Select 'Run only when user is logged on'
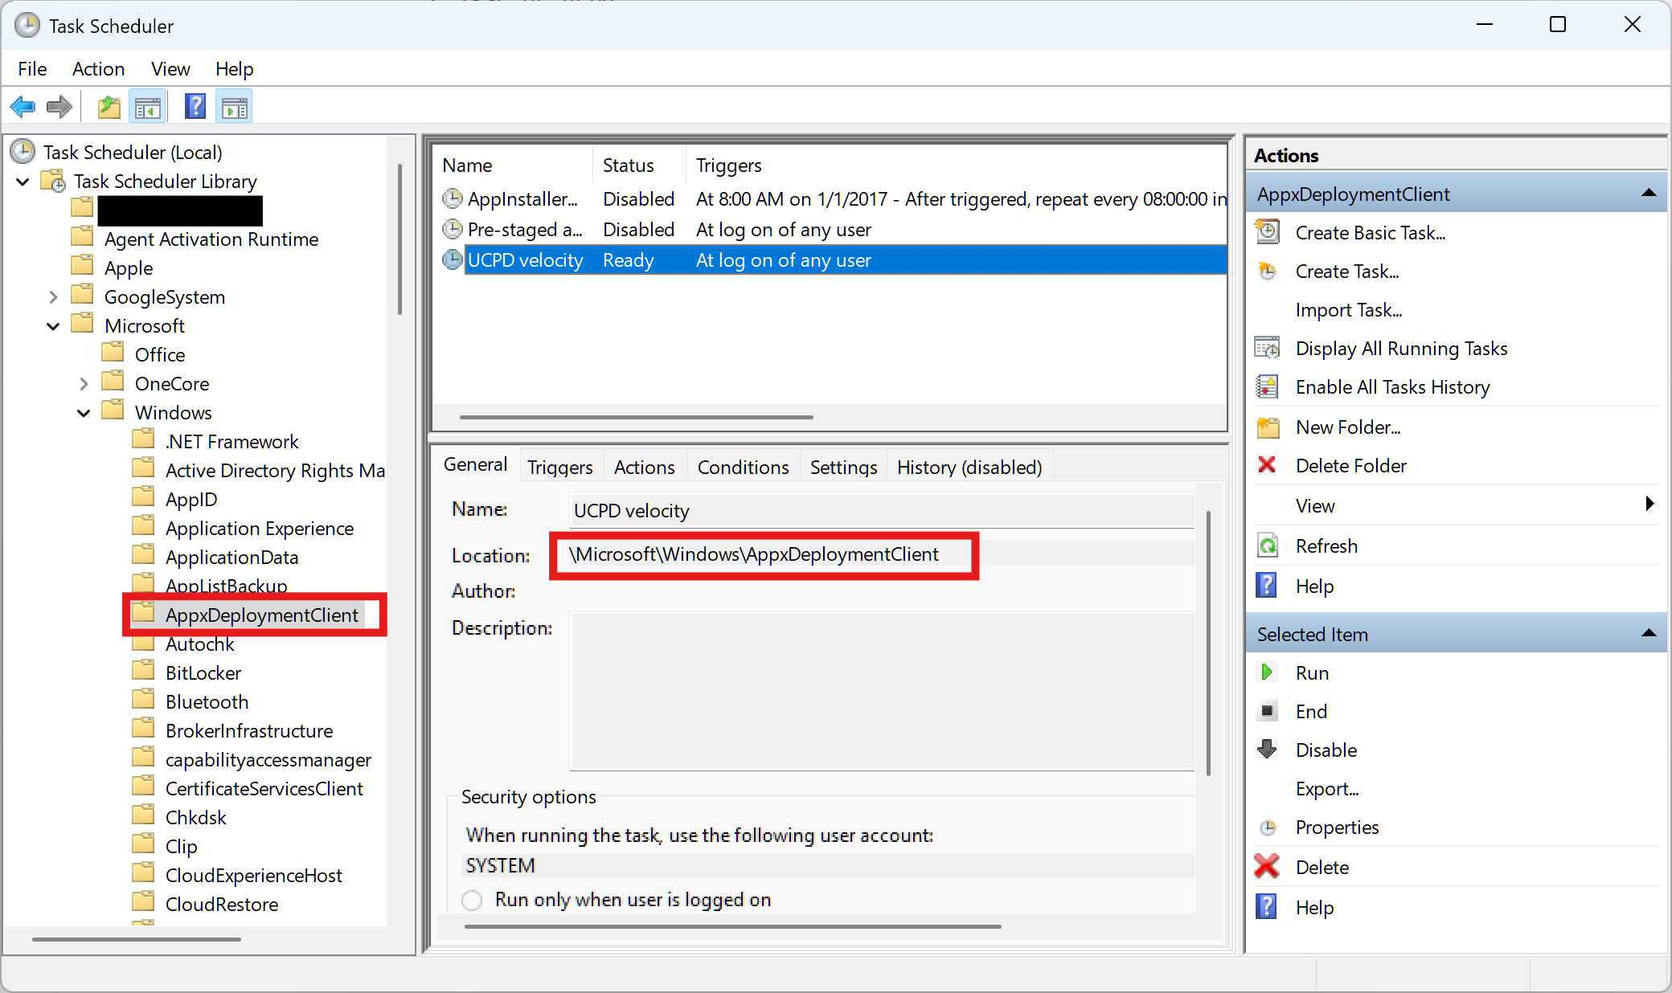1672x993 pixels. [473, 901]
